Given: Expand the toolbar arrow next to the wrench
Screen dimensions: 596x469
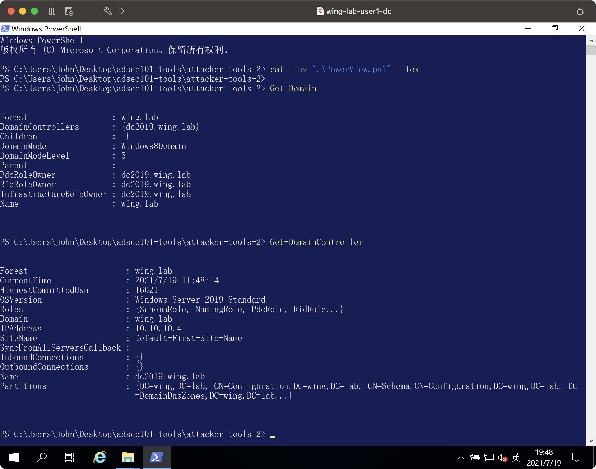Looking at the screenshot, I should click(x=122, y=11).
